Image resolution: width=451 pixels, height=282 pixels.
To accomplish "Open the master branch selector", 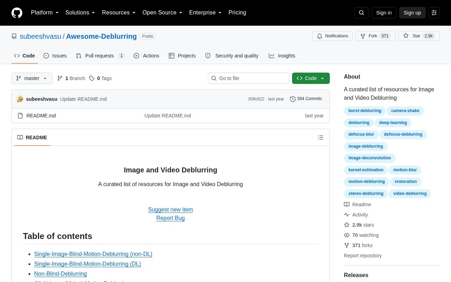I will coord(32,78).
